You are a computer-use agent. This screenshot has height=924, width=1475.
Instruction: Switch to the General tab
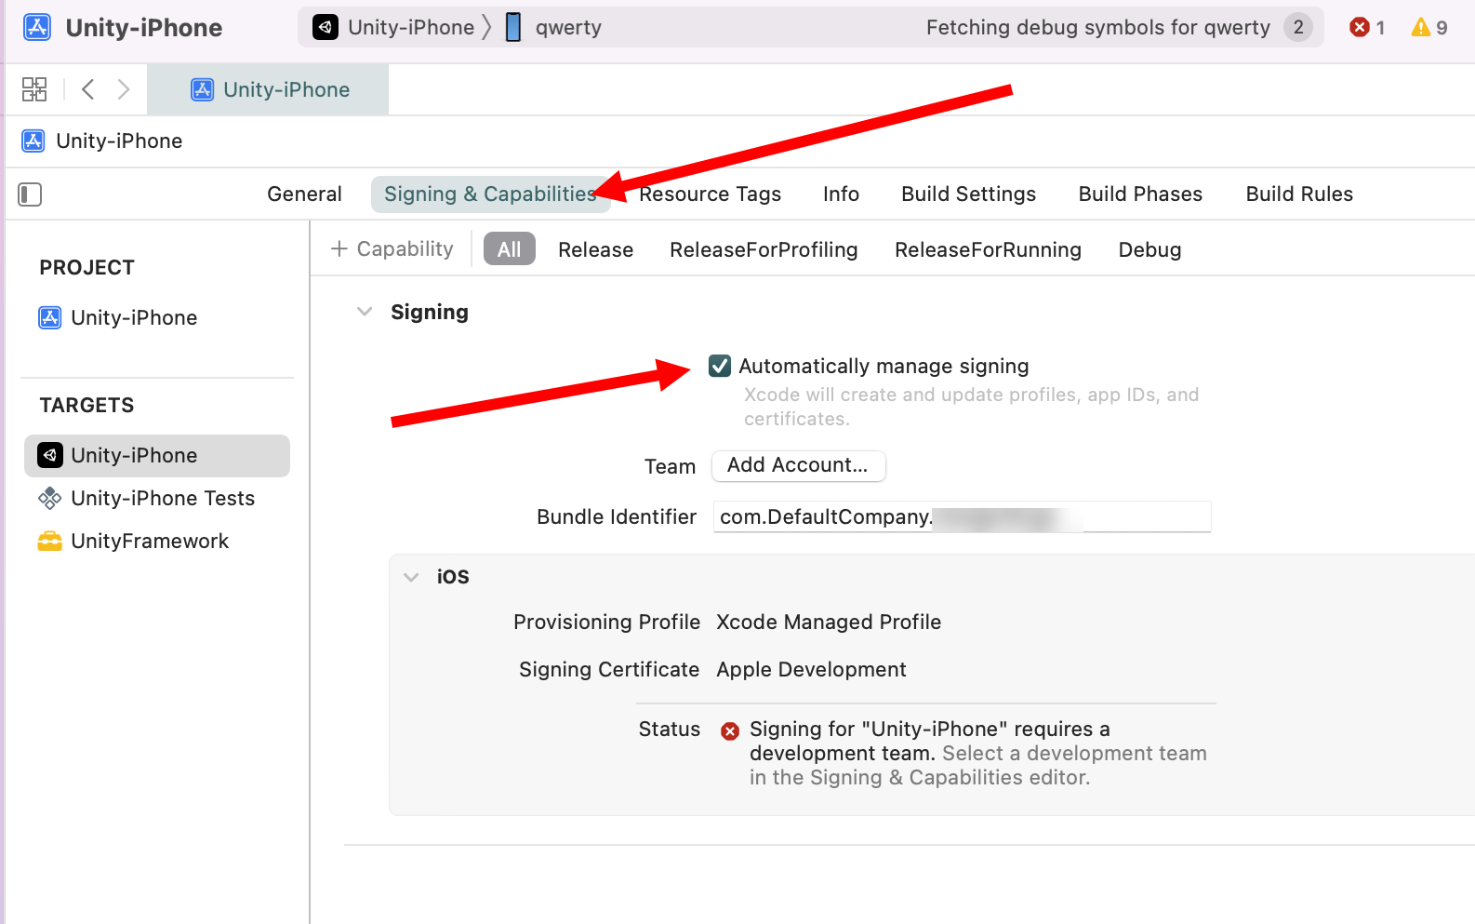coord(304,194)
